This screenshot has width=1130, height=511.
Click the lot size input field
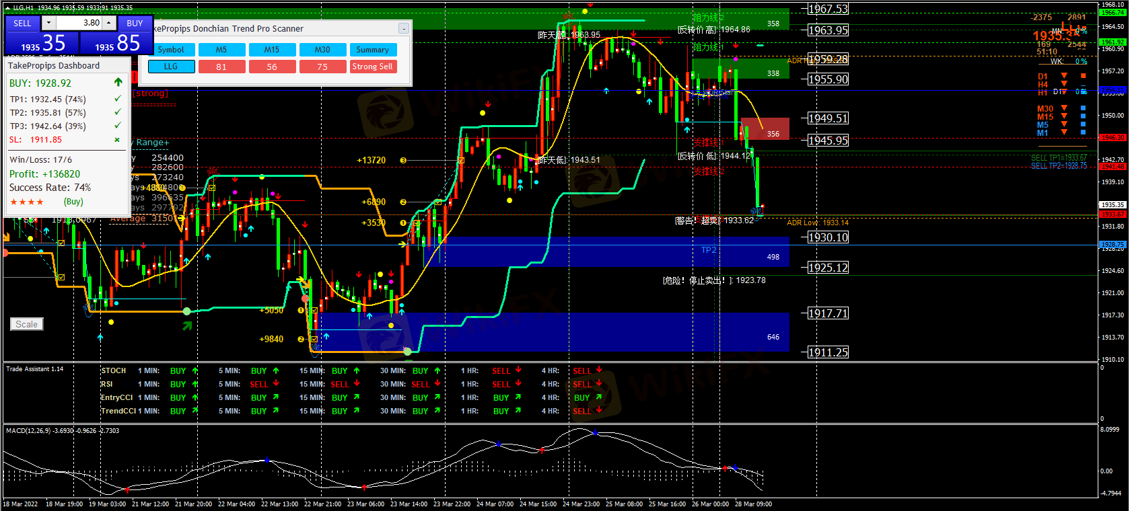click(79, 23)
